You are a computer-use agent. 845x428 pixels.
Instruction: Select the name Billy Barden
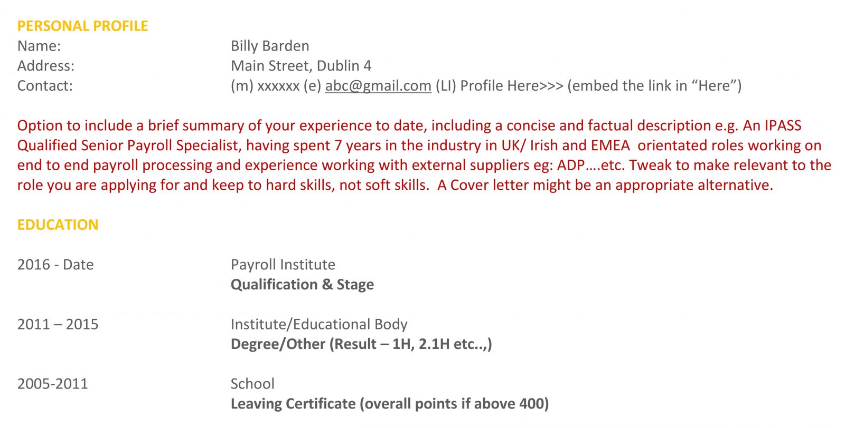pyautogui.click(x=270, y=46)
